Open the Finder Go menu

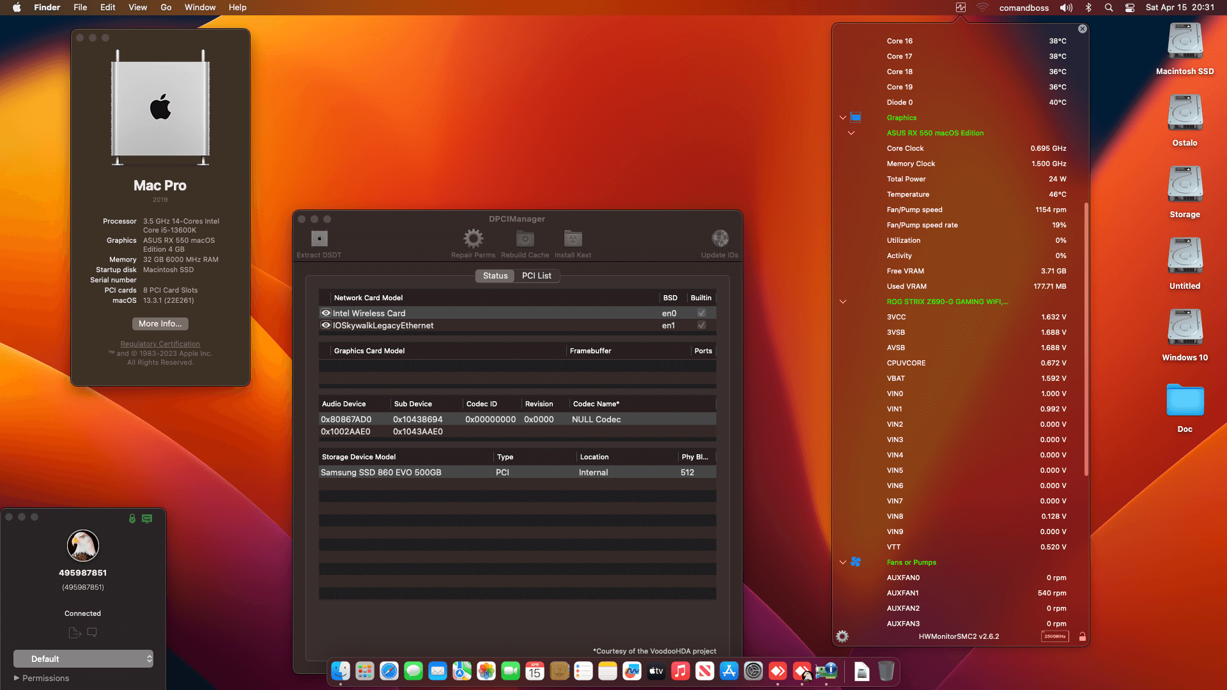(x=166, y=7)
